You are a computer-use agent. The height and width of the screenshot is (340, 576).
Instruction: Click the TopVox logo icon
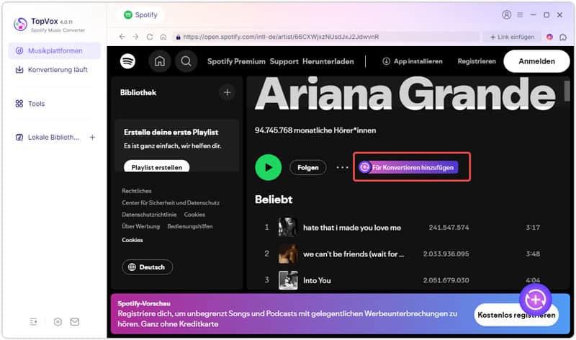click(20, 24)
